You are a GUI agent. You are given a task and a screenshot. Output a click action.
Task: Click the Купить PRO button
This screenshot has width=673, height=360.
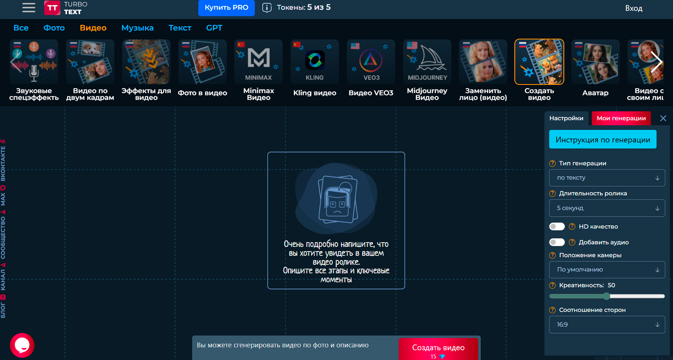pyautogui.click(x=226, y=7)
